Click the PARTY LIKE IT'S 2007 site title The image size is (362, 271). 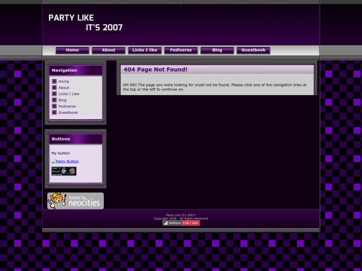coord(85,23)
